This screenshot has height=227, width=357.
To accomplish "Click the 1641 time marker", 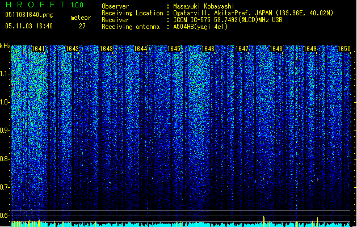I will 38,49.
